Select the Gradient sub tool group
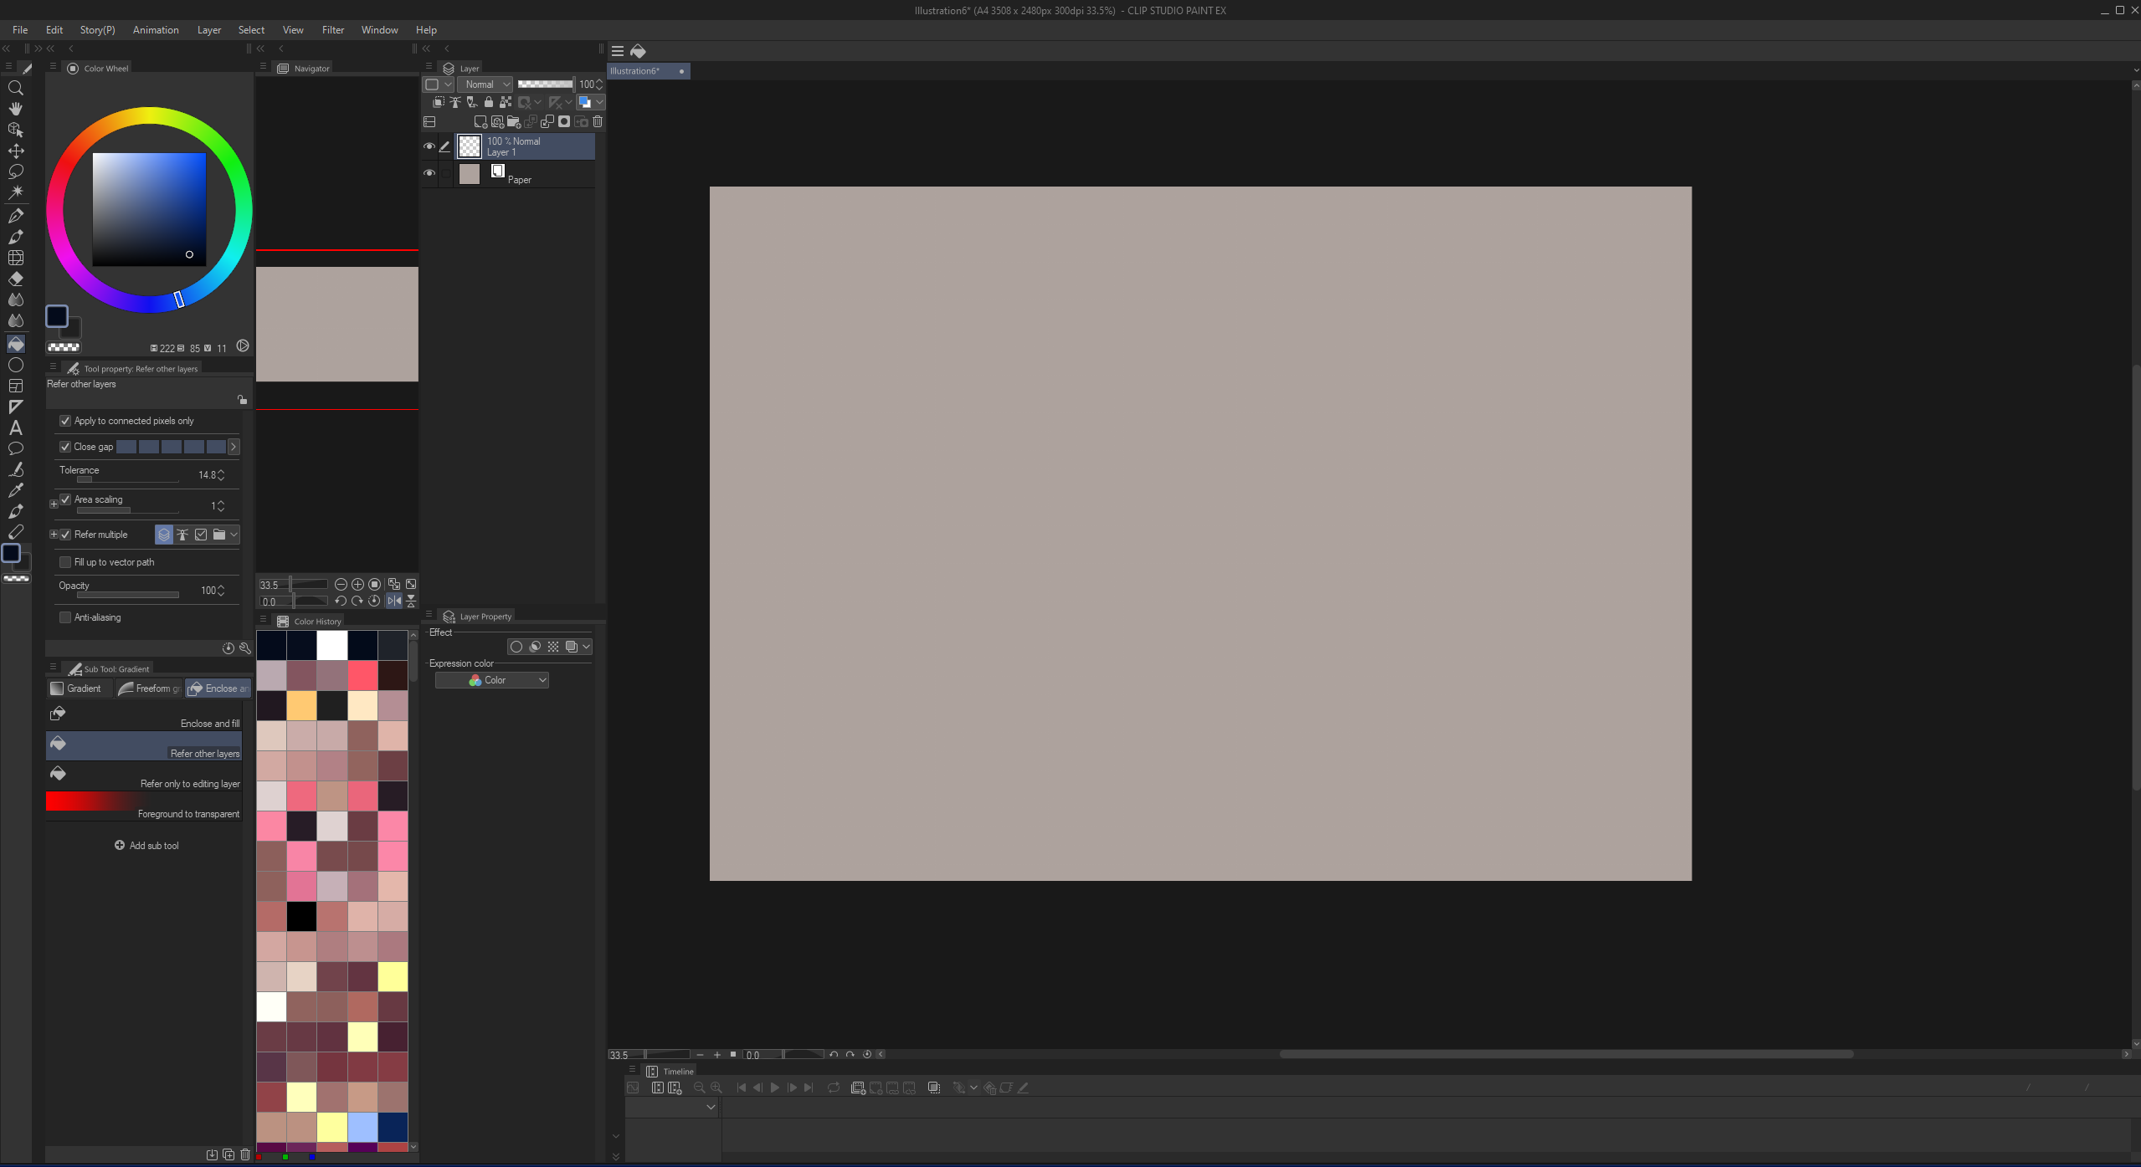The image size is (2141, 1167). pyautogui.click(x=80, y=688)
